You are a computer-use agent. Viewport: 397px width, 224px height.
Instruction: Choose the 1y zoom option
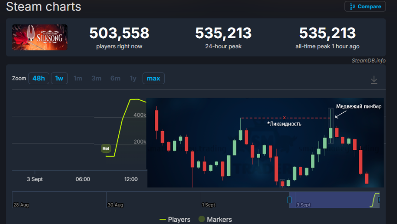click(x=133, y=78)
